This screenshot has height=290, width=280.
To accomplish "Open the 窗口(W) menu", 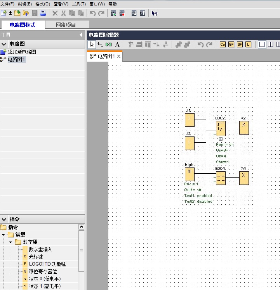I will (97, 4).
